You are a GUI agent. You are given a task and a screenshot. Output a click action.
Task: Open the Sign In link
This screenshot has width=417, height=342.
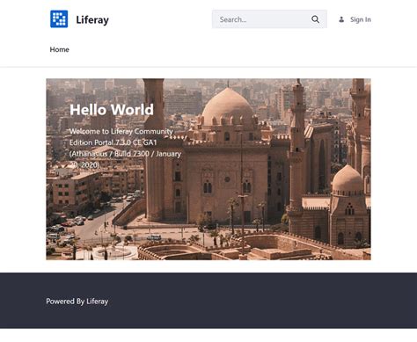pos(361,19)
